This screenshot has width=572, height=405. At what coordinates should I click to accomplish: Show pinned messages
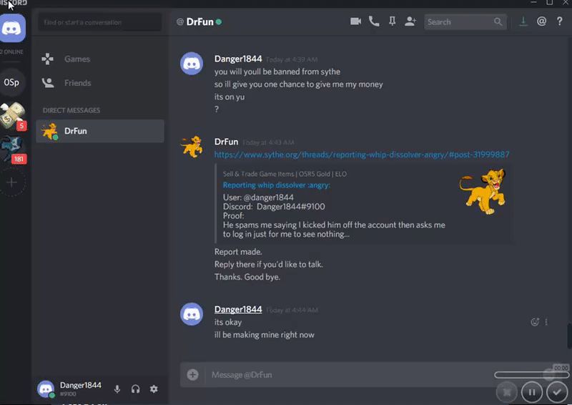(x=392, y=21)
